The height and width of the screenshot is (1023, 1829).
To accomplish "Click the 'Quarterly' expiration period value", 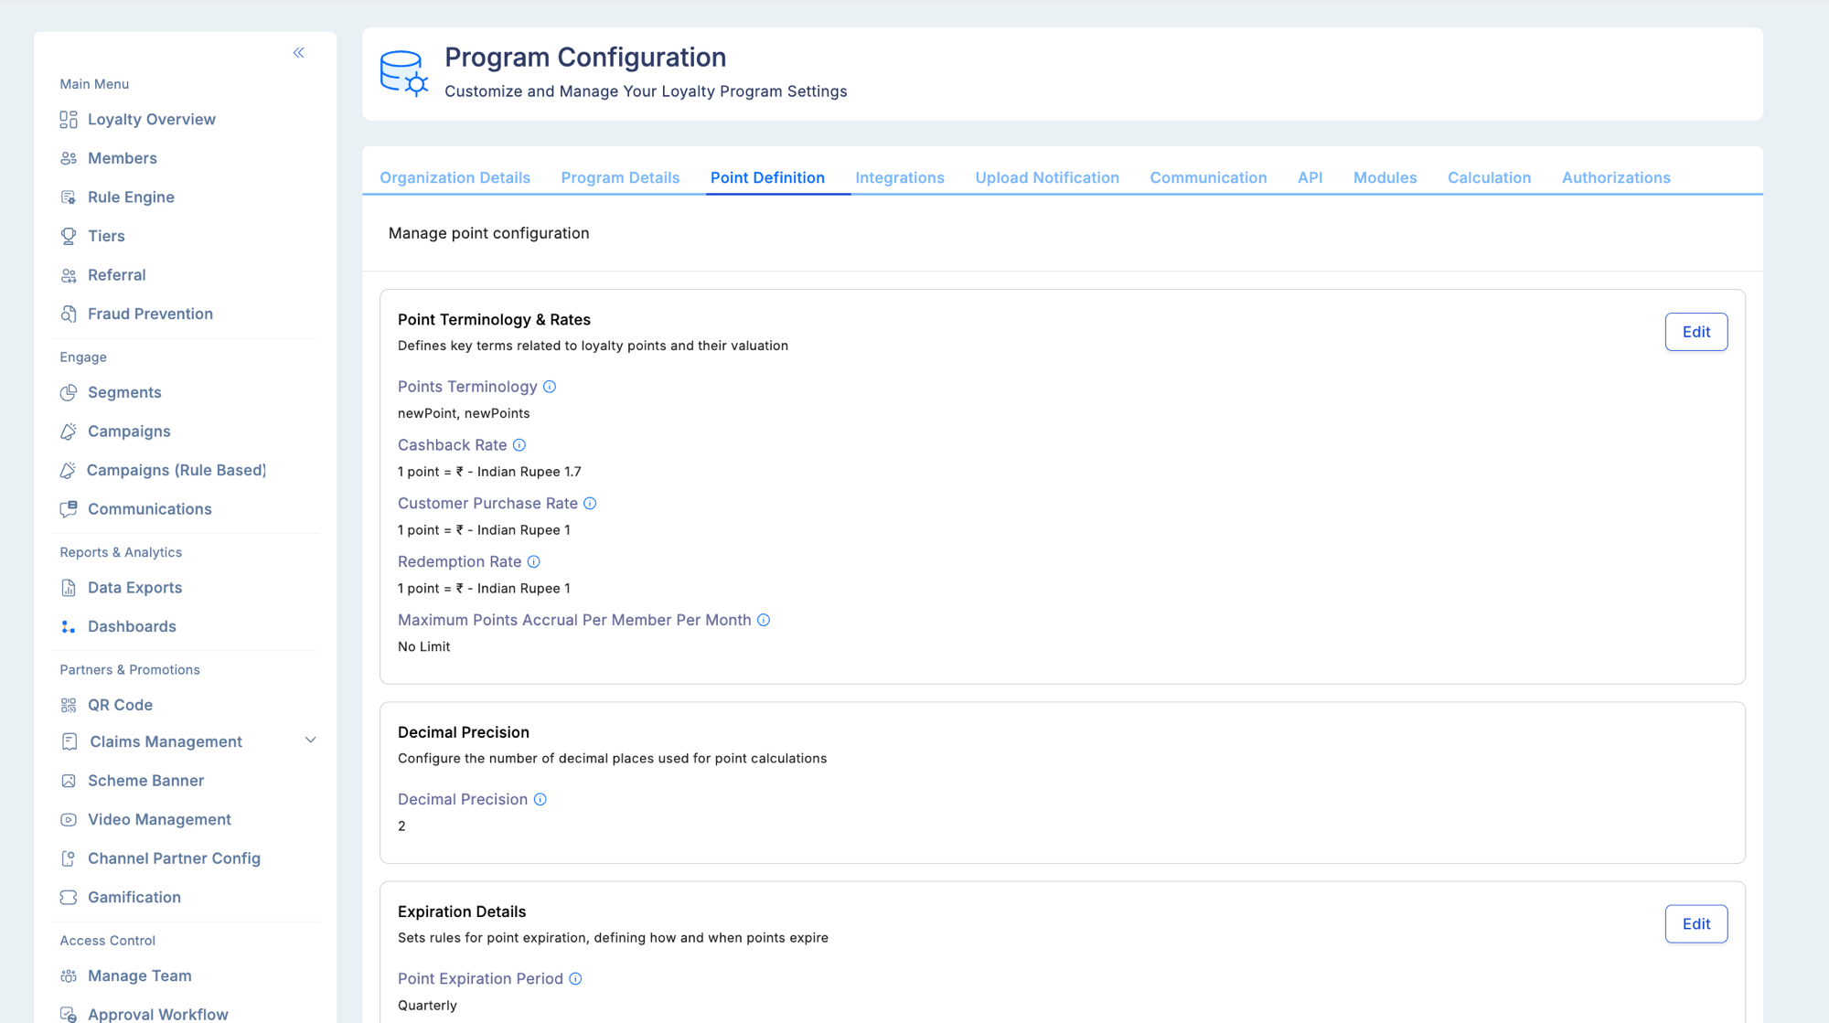I will pos(427,1006).
